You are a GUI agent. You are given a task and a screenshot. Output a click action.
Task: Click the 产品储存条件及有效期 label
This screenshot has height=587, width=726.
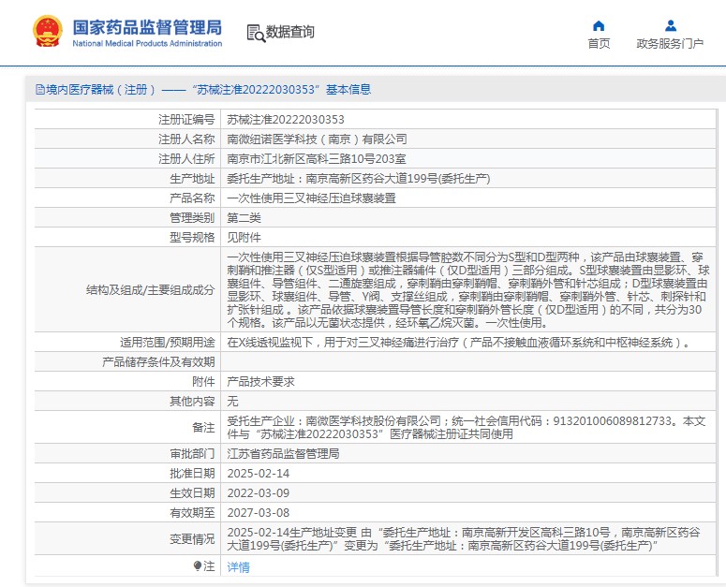158,361
